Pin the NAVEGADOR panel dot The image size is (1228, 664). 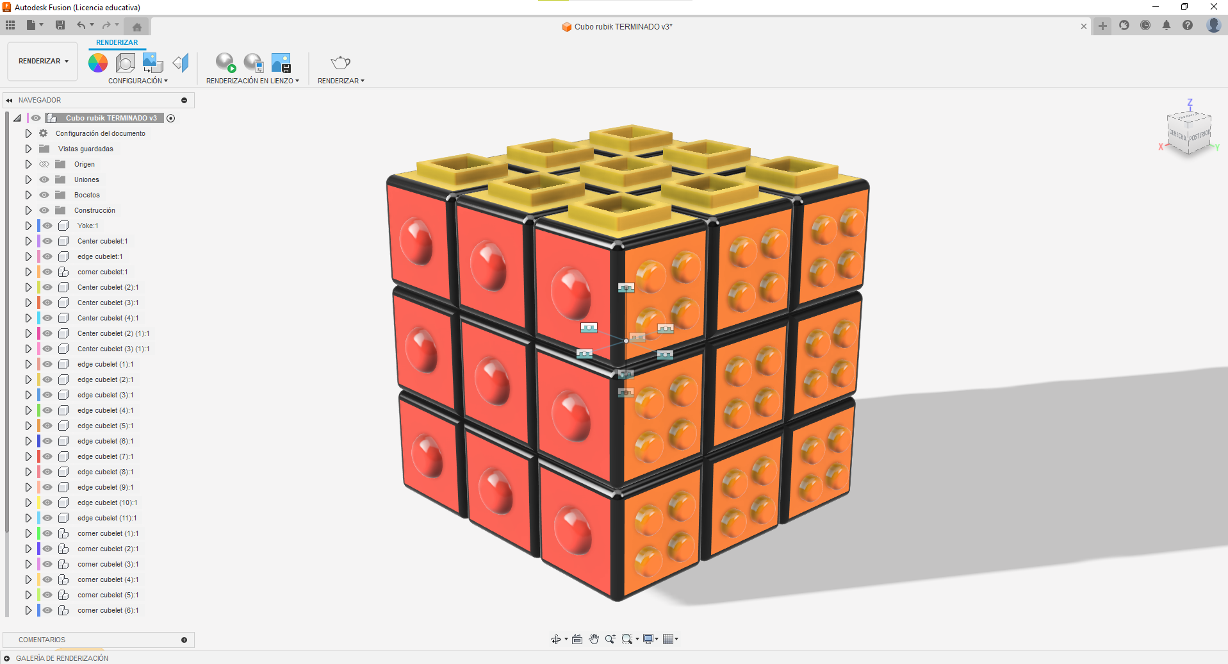[184, 100]
